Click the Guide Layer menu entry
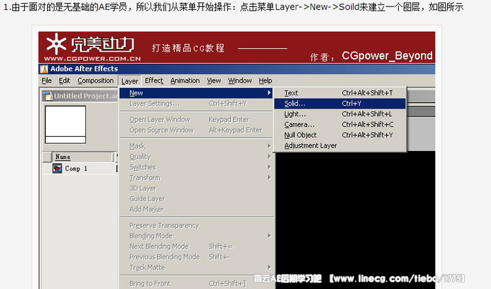 click(196, 199)
